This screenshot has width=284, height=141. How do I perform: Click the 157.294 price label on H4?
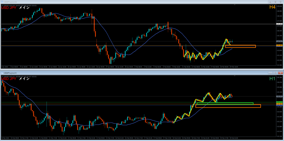pyautogui.click(x=279, y=24)
